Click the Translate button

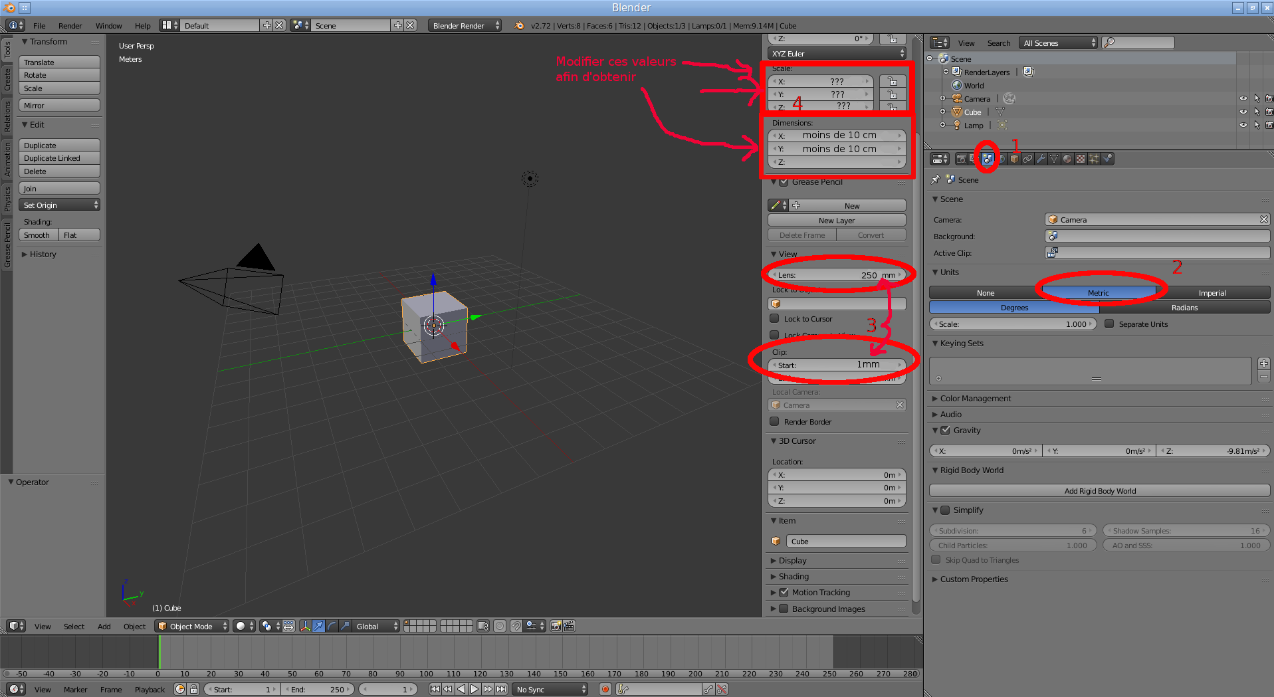59,62
